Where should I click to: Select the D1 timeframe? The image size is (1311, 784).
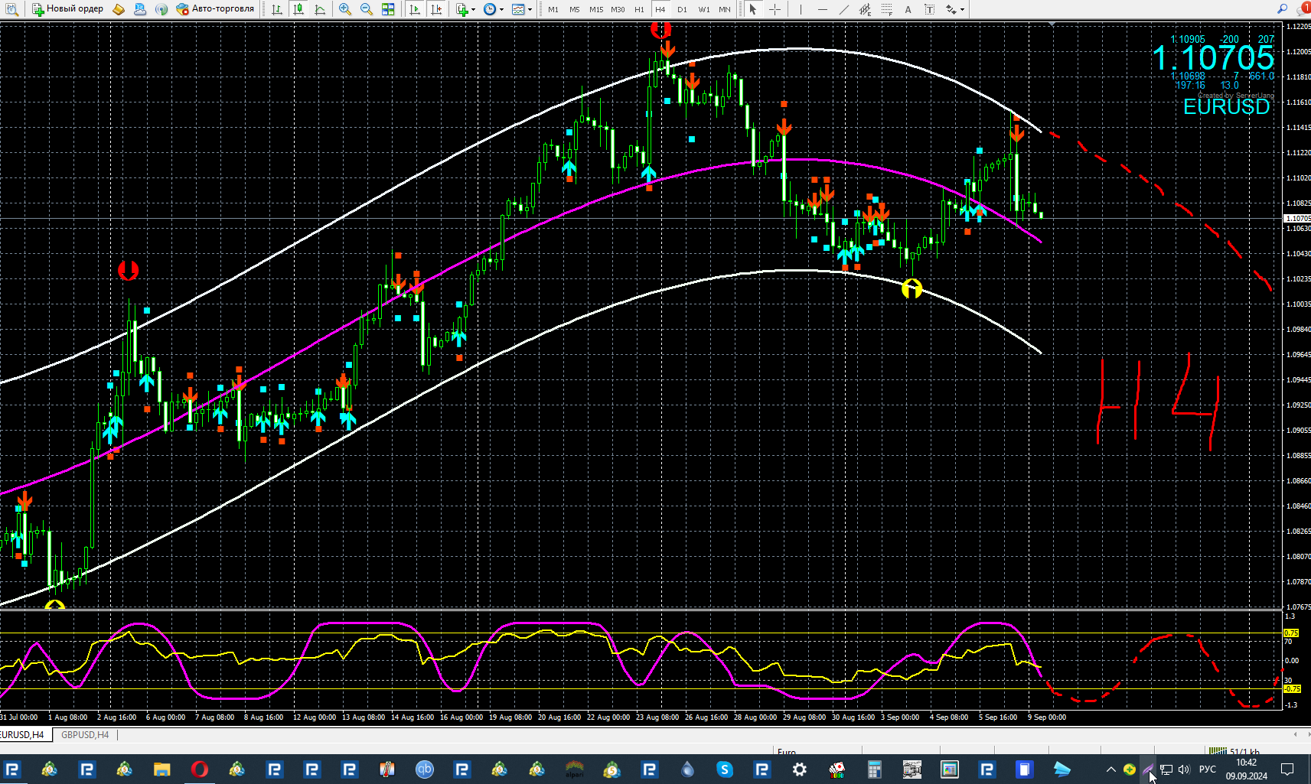click(x=682, y=9)
